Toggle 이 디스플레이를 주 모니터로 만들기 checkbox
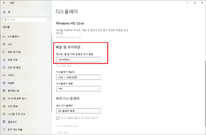The width and height of the screenshot is (206, 135). pos(58,118)
